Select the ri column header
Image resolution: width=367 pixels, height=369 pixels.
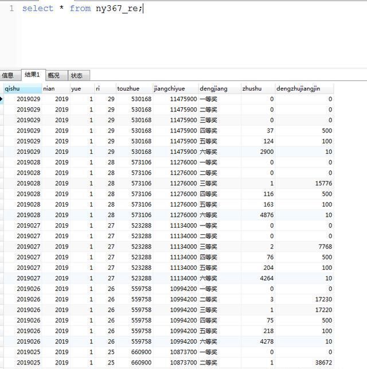(x=104, y=88)
